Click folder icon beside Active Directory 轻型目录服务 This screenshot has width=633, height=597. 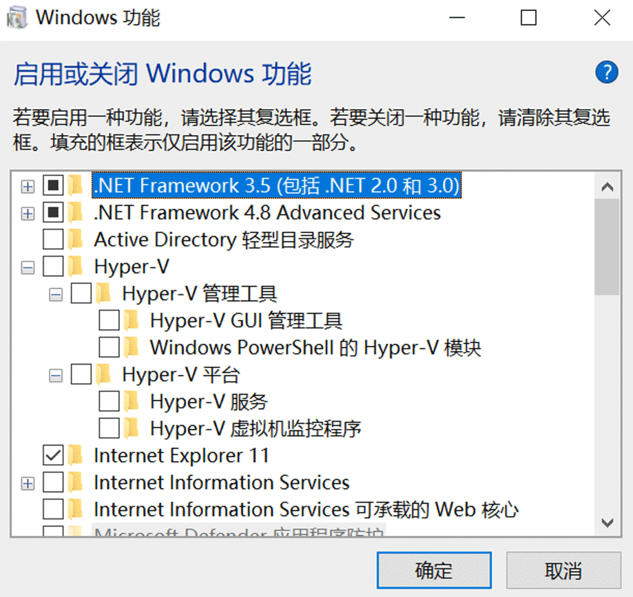(x=76, y=240)
